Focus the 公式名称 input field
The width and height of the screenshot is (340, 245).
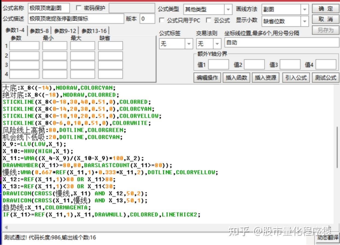click(49, 8)
